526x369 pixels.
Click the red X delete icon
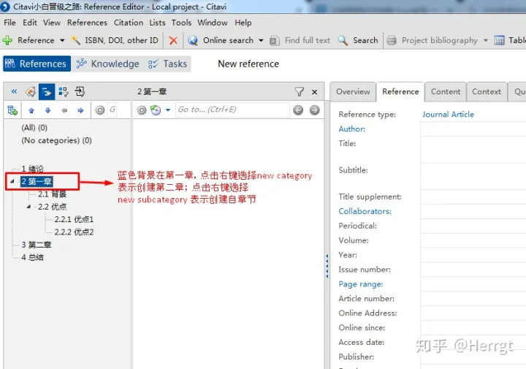(173, 41)
